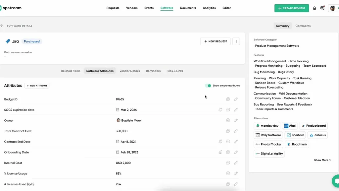This screenshot has height=191, width=339.
Task: Edit the Internal Cost attribute
Action: 236,163
